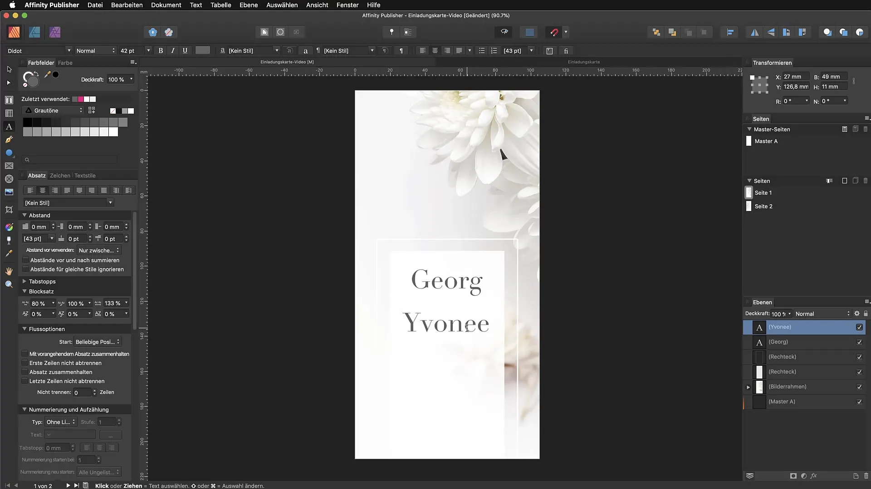Expand the Tabstopps section
This screenshot has height=489, width=871.
24,282
